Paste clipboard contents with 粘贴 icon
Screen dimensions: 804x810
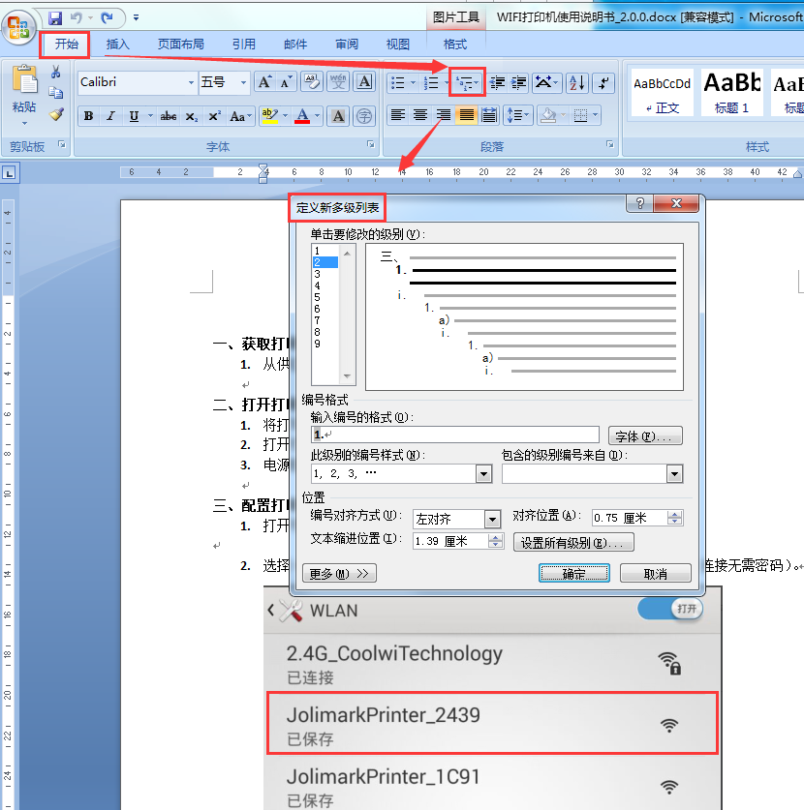point(24,80)
